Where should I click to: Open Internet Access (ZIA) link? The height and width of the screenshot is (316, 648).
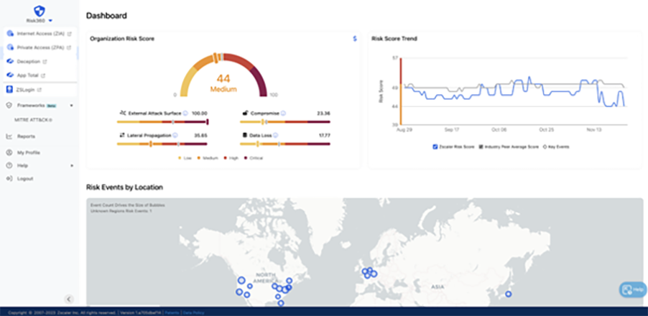click(40, 34)
